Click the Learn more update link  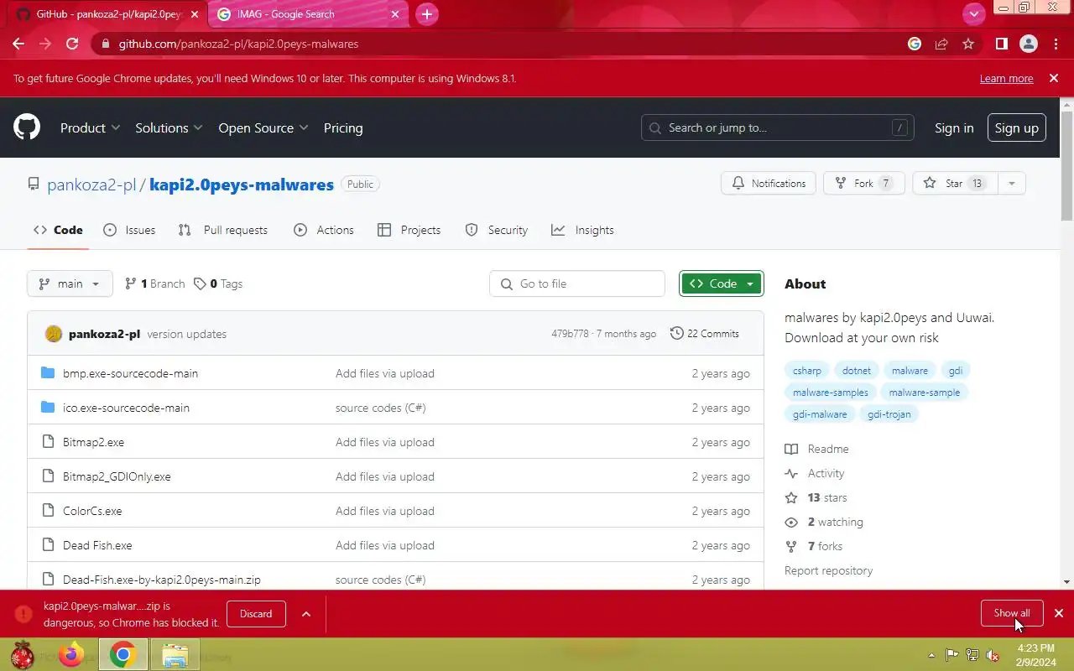(x=1006, y=78)
